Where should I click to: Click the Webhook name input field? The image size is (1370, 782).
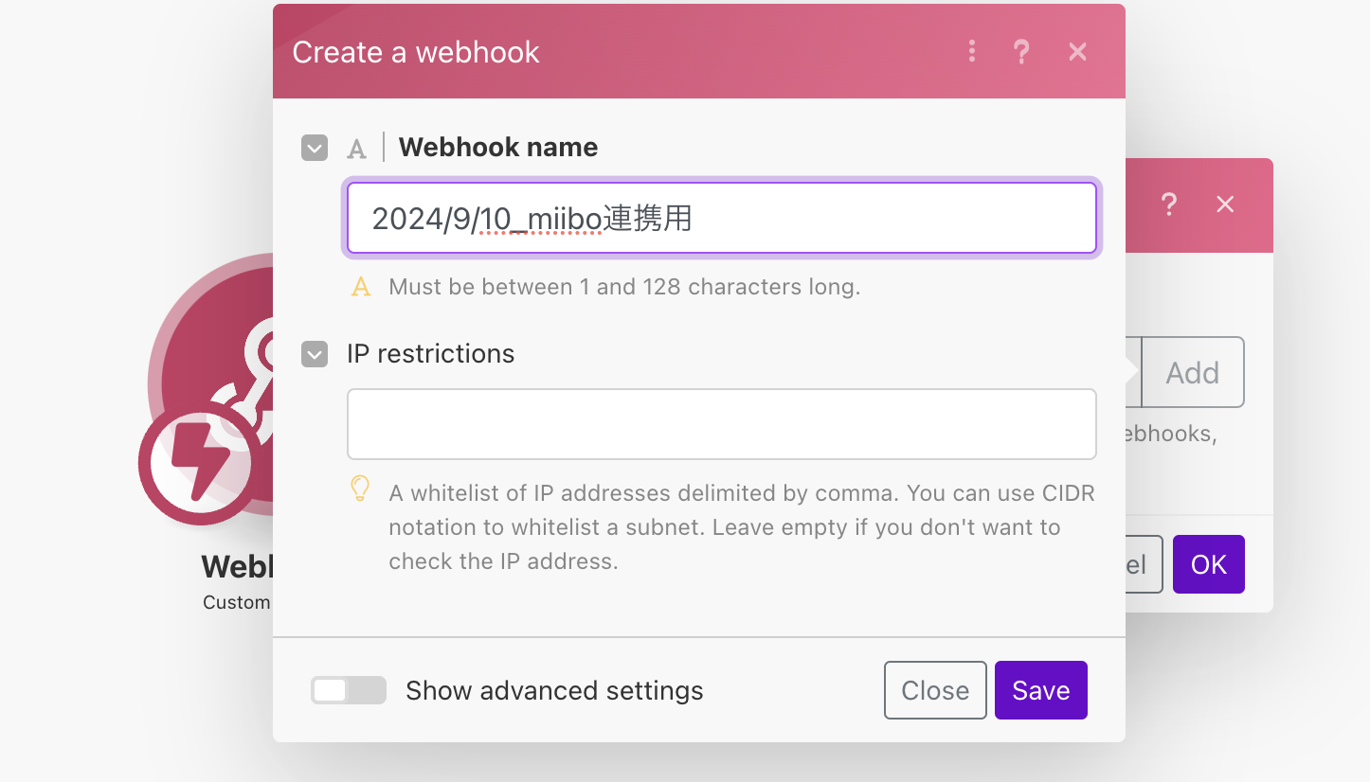(722, 218)
